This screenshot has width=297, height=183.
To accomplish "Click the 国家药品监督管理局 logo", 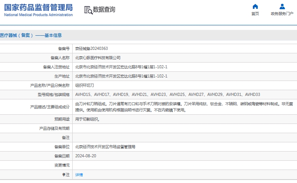I will pos(38,8).
